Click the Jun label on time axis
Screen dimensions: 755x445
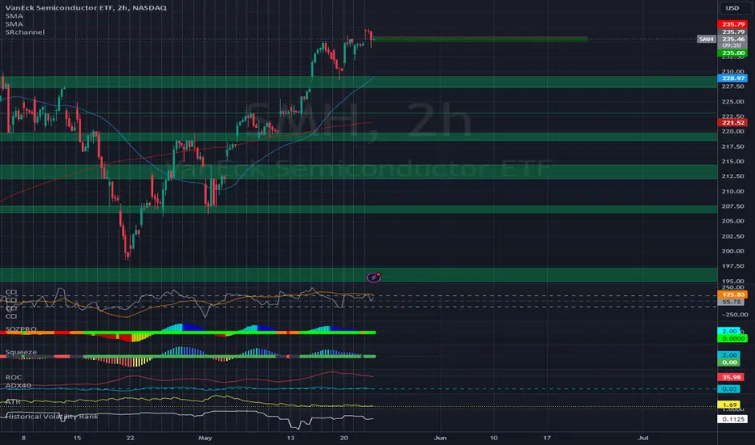pos(440,438)
